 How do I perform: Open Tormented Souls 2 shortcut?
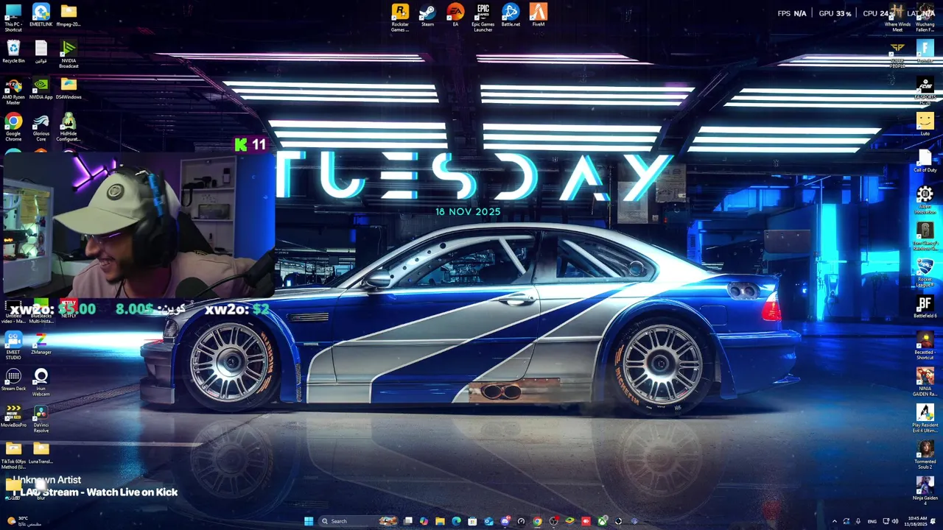click(x=925, y=455)
